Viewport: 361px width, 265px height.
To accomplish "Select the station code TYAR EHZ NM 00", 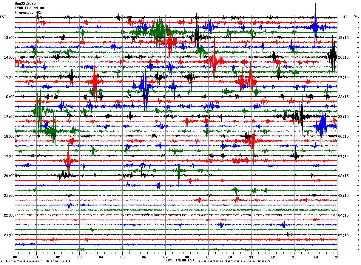I will [x=29, y=8].
